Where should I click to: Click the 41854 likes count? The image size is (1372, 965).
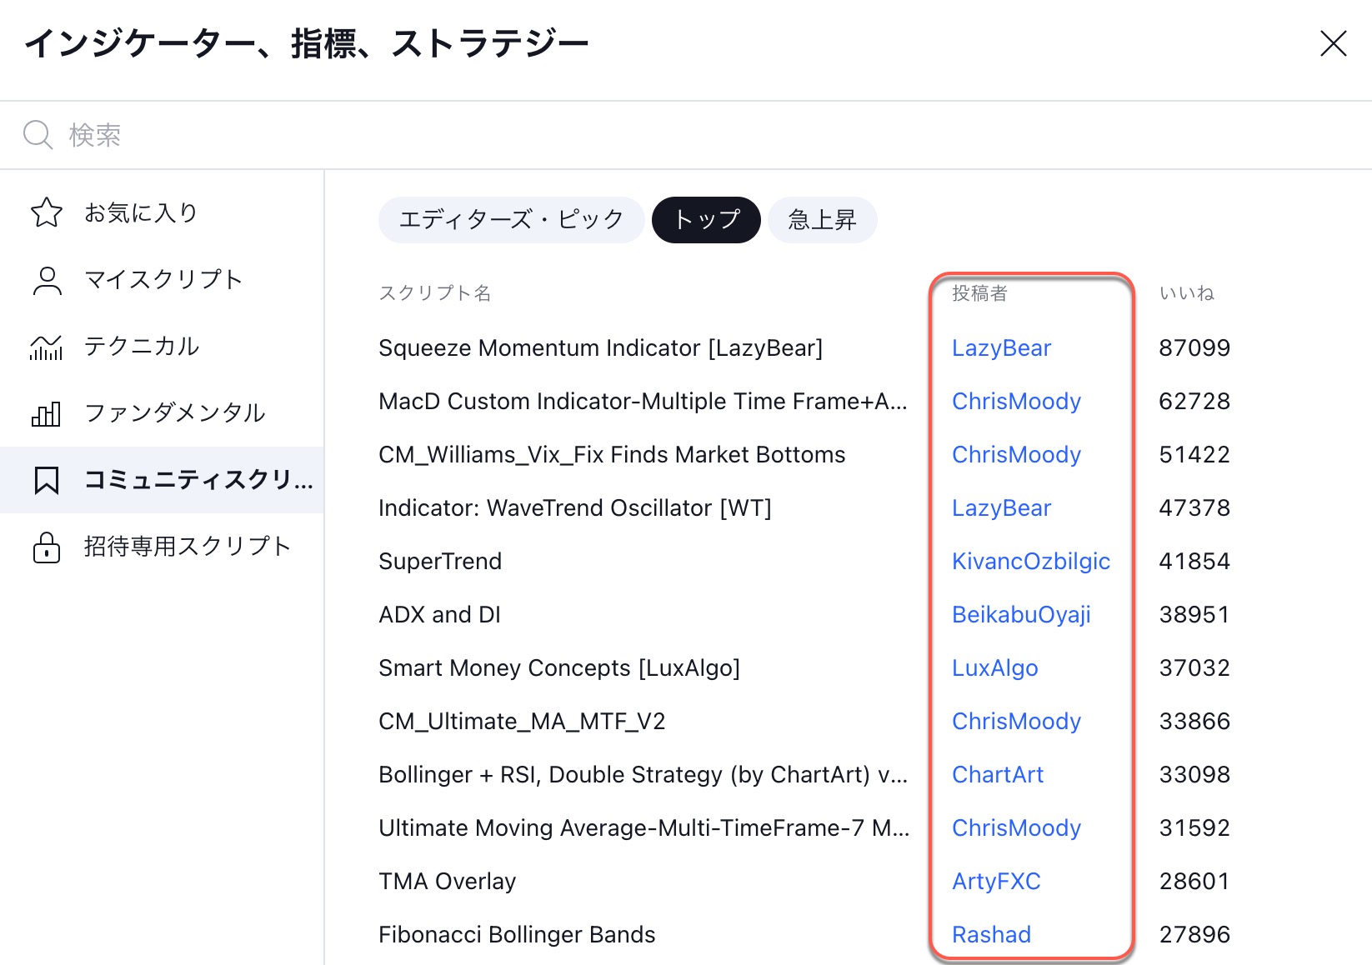tap(1194, 562)
